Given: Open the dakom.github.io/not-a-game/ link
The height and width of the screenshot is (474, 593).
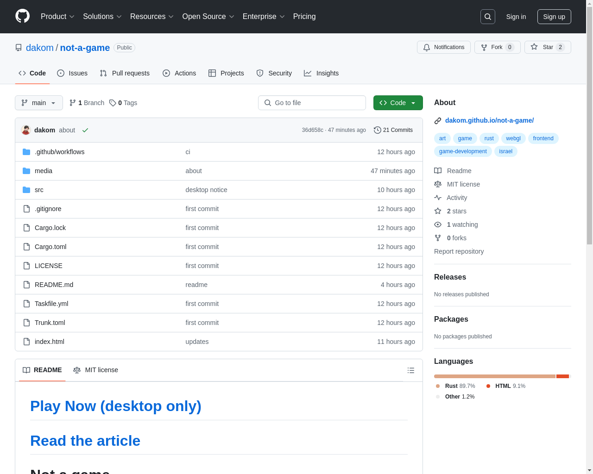Looking at the screenshot, I should point(489,120).
